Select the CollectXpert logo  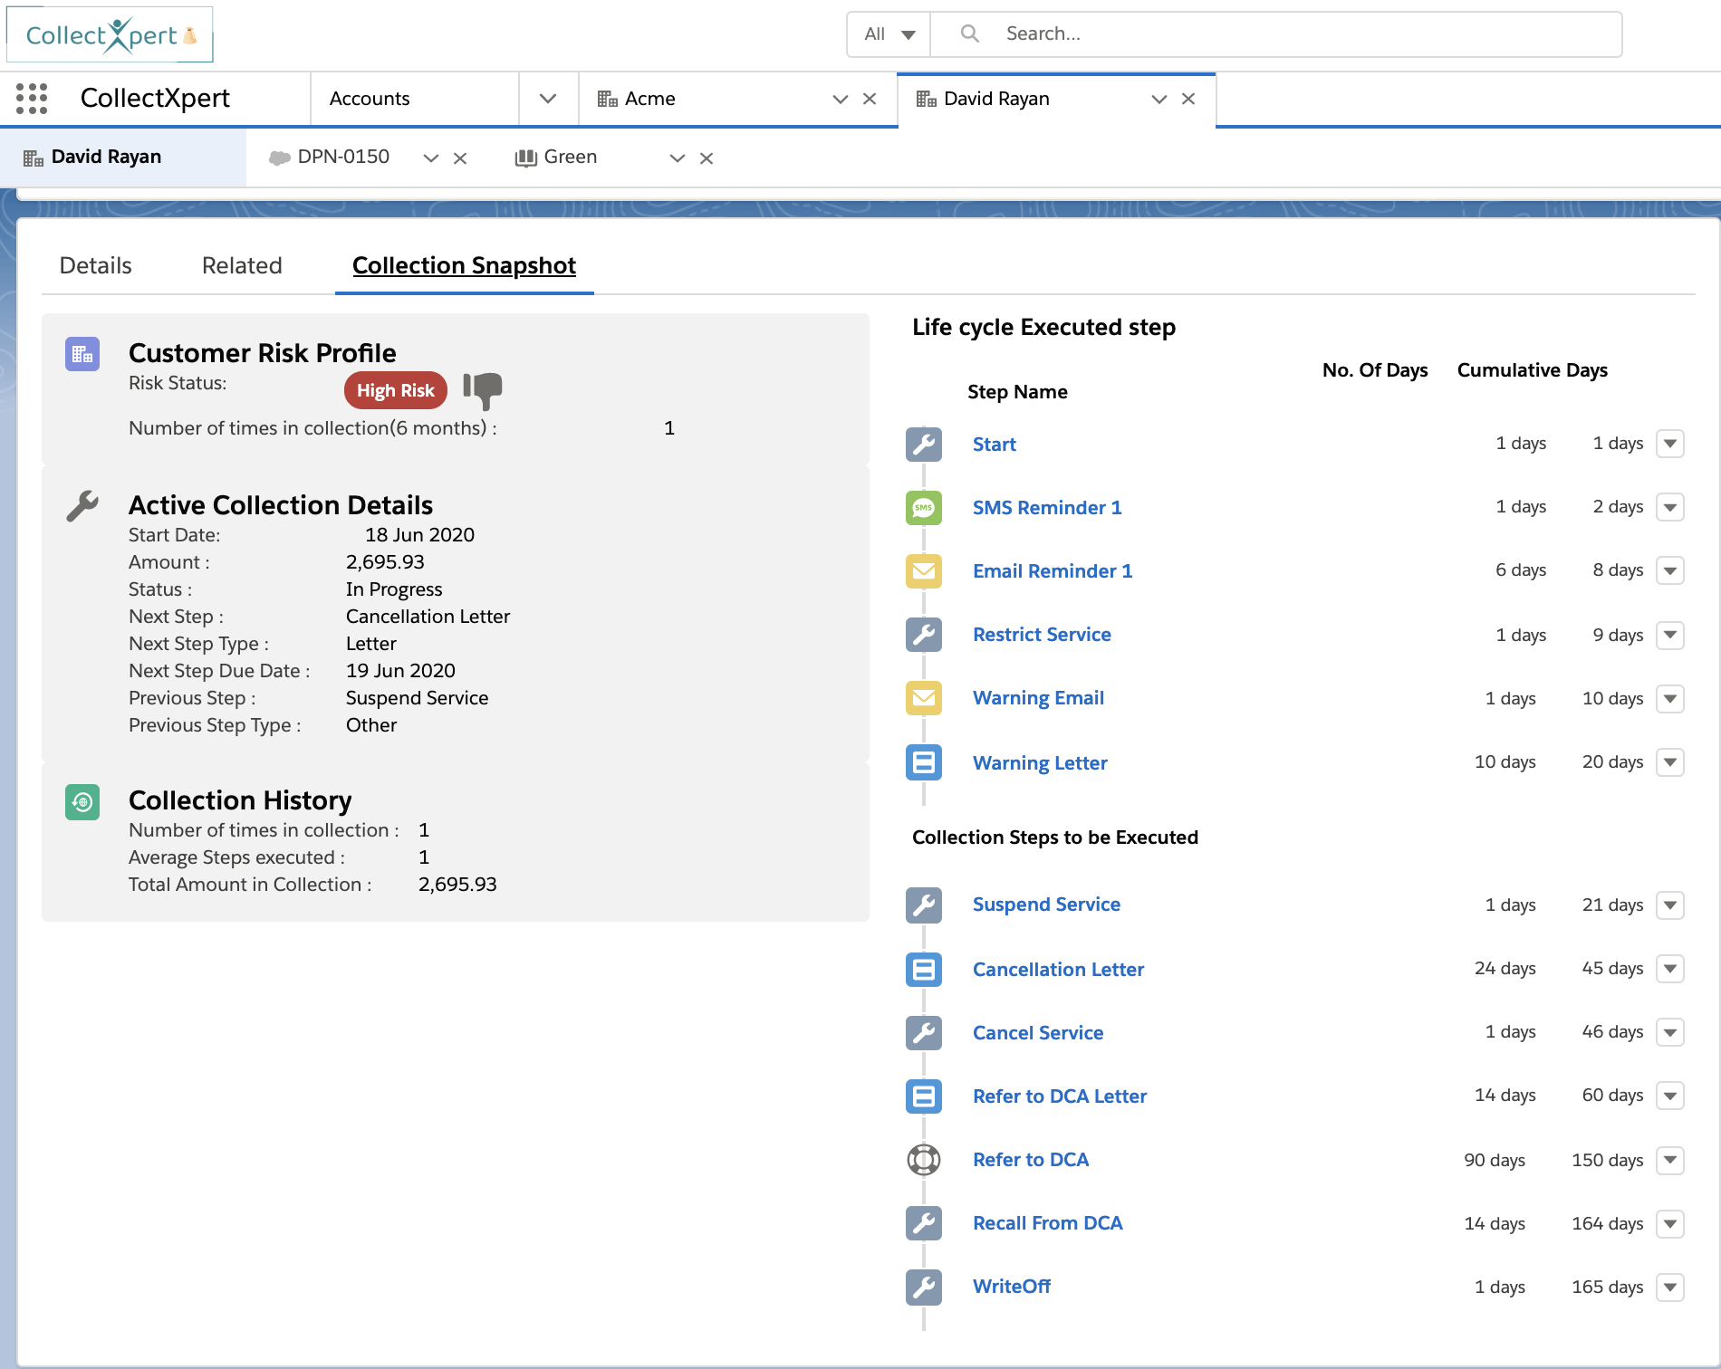coord(108,34)
